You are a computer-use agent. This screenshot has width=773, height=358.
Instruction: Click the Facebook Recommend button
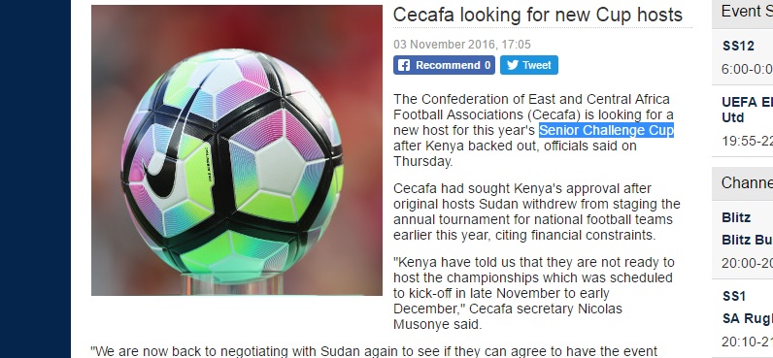coord(444,65)
